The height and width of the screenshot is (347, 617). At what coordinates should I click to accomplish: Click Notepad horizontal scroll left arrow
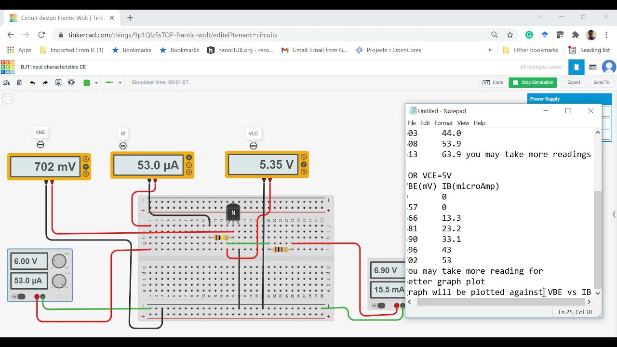click(x=410, y=302)
